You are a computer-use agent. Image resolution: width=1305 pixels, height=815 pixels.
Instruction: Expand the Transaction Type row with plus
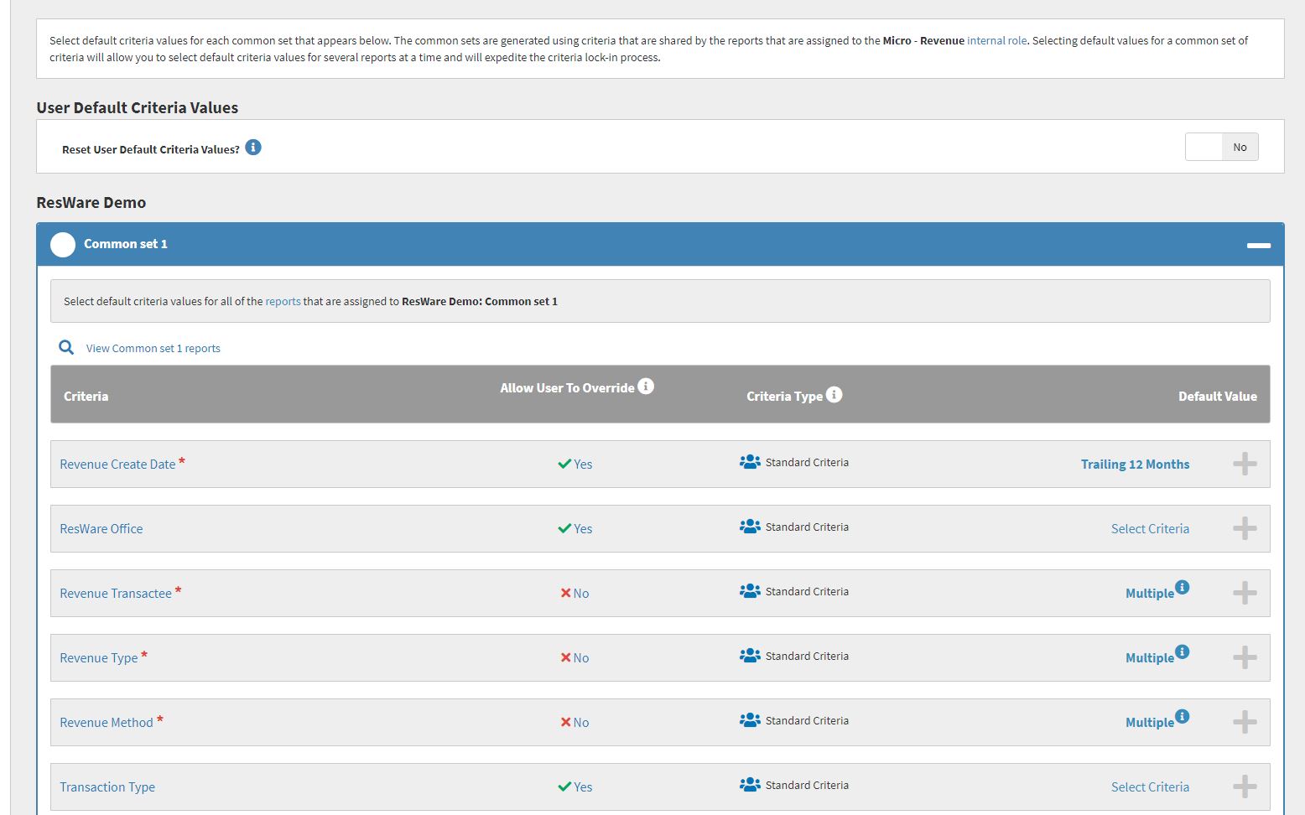(1245, 786)
